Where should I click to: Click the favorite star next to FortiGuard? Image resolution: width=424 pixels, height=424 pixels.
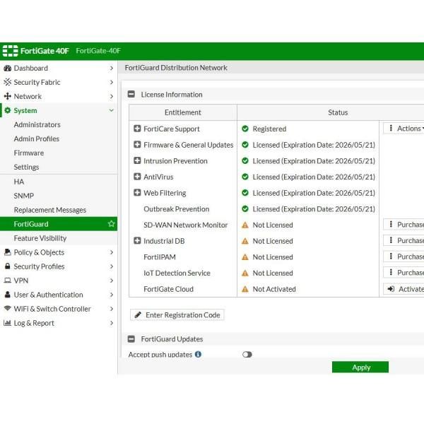pyautogui.click(x=111, y=224)
